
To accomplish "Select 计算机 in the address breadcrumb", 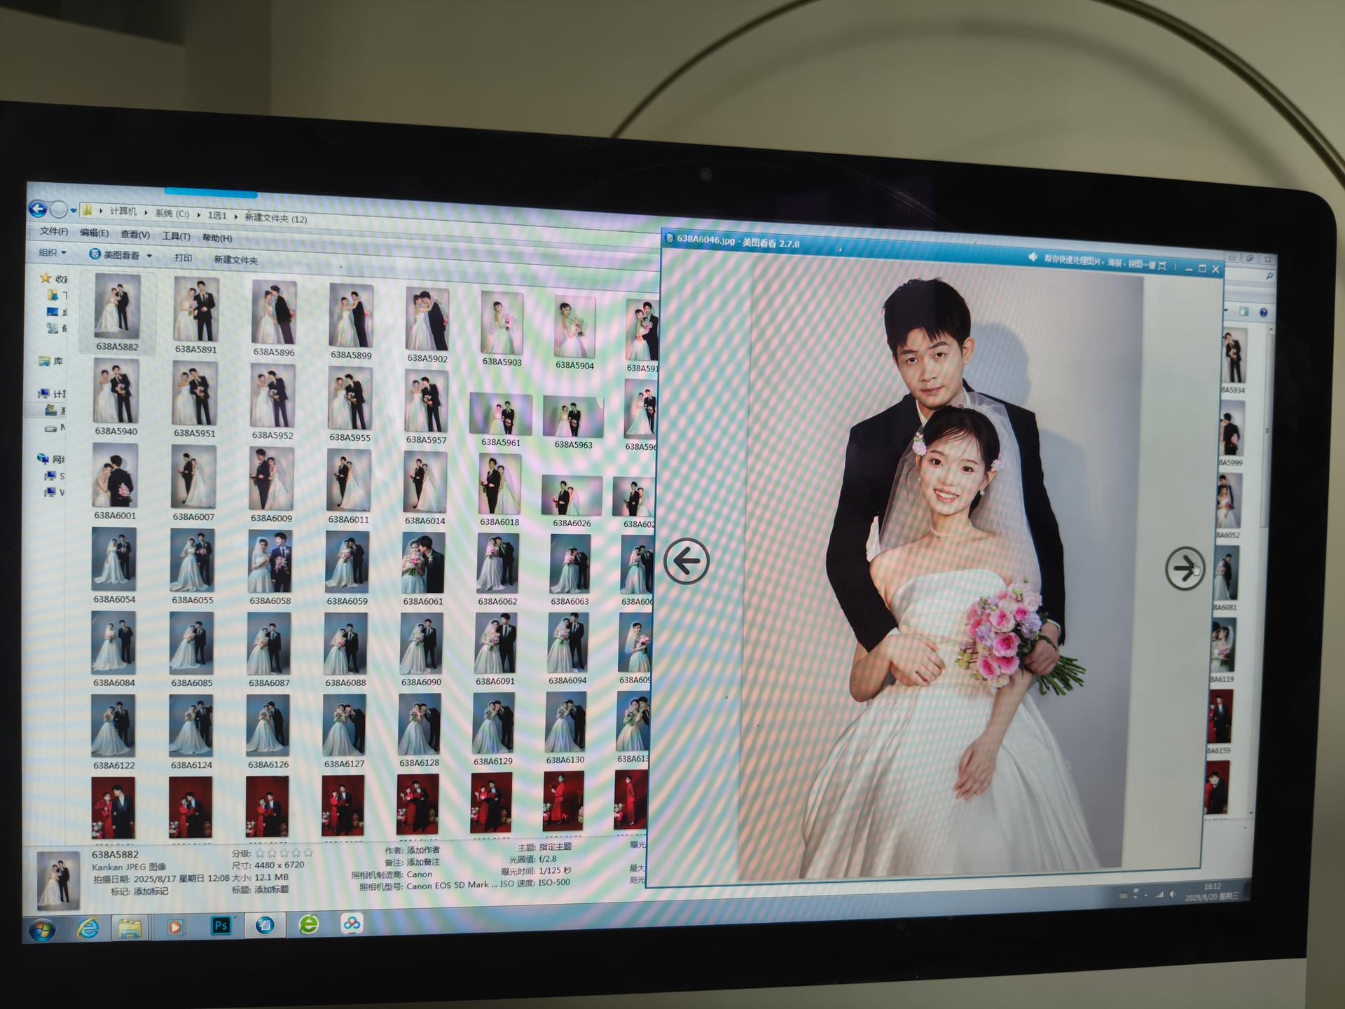I will (x=123, y=211).
